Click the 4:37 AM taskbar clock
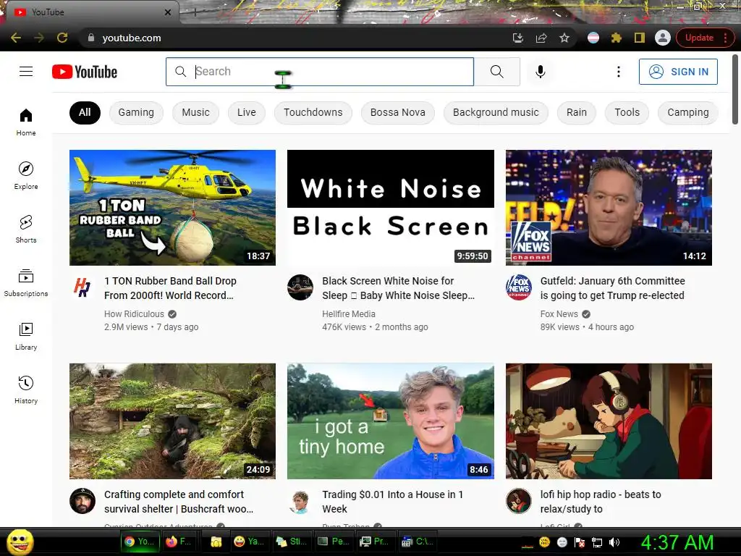This screenshot has height=556, width=741. pos(677,542)
